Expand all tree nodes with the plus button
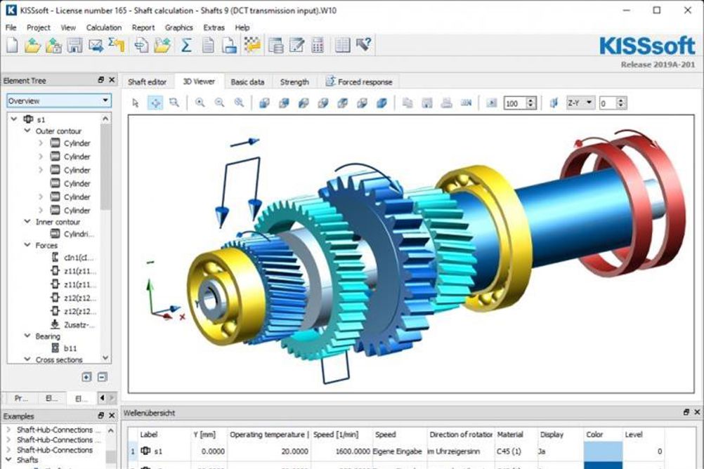The image size is (704, 469). click(86, 377)
